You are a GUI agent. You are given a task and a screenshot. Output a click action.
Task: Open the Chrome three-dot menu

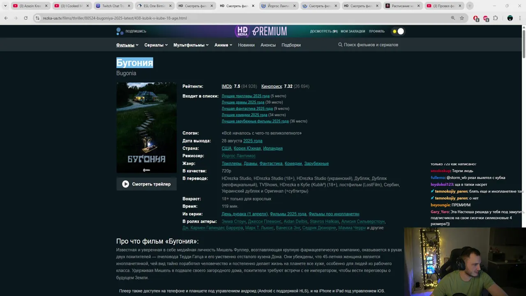(520, 18)
